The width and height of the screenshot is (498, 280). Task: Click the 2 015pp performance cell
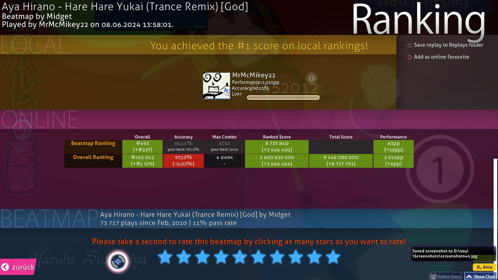(393, 161)
